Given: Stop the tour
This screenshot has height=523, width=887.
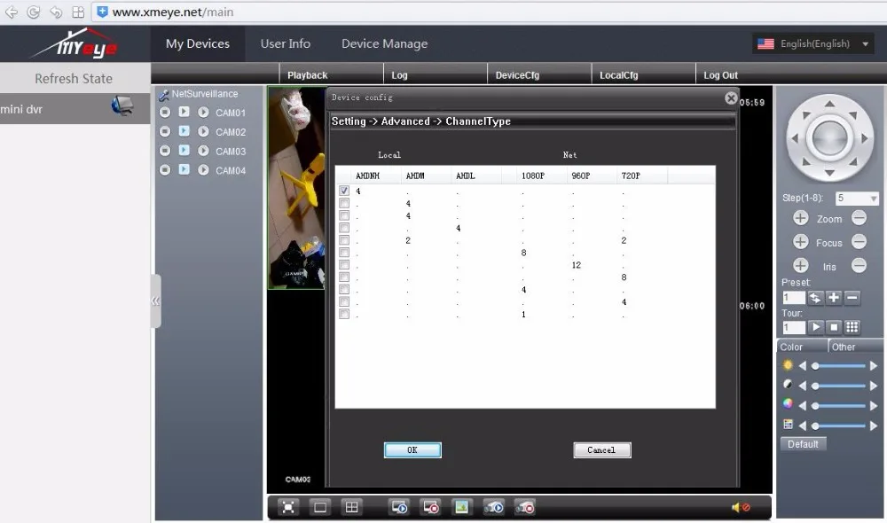Looking at the screenshot, I should (x=833, y=327).
